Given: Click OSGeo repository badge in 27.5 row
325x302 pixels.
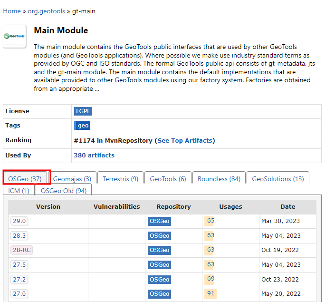Looking at the screenshot, I should pyautogui.click(x=159, y=265).
